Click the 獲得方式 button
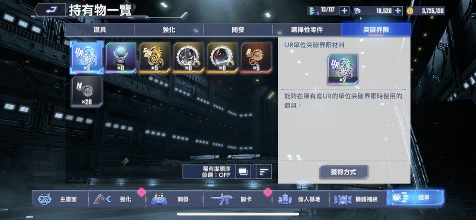Viewport: 476px width, 220px height. 343,172
